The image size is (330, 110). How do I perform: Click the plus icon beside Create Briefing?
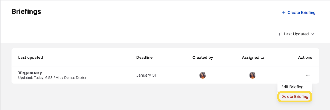coord(284,13)
